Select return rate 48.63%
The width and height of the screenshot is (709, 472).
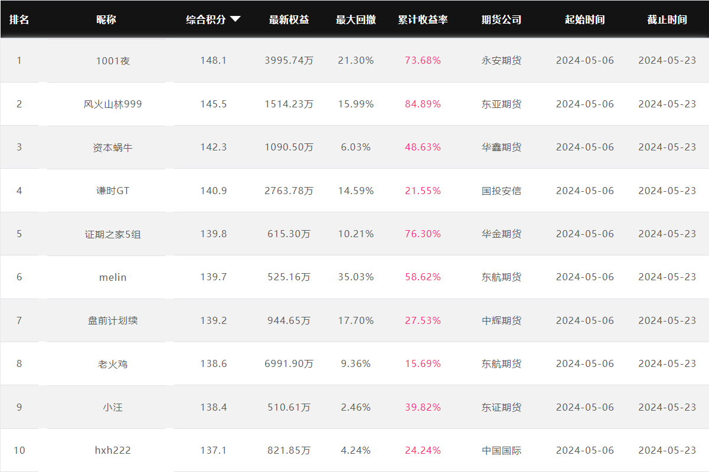pyautogui.click(x=423, y=147)
